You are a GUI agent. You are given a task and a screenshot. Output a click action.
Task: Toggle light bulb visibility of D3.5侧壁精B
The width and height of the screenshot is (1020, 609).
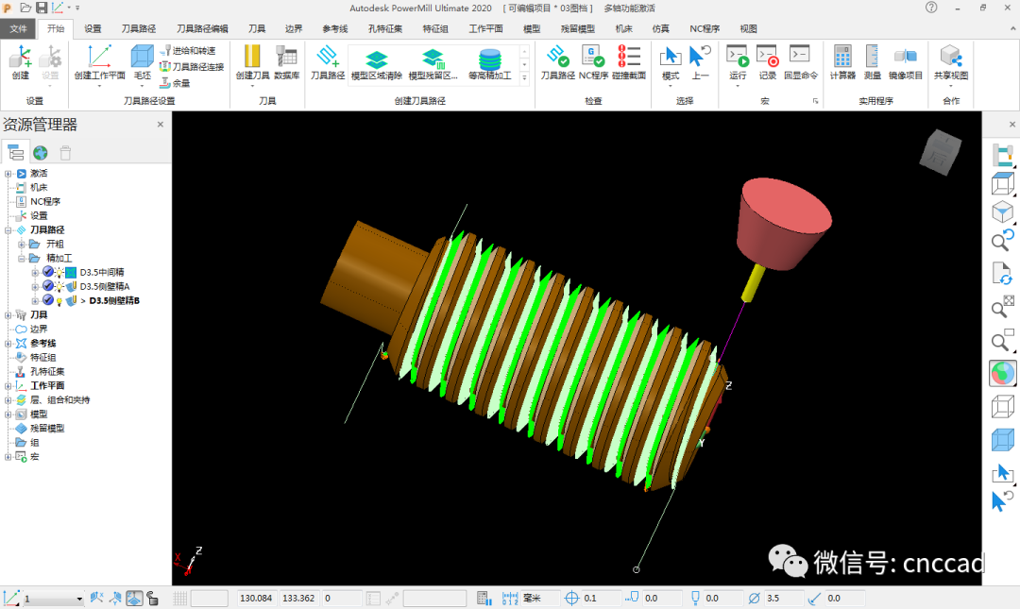click(59, 301)
